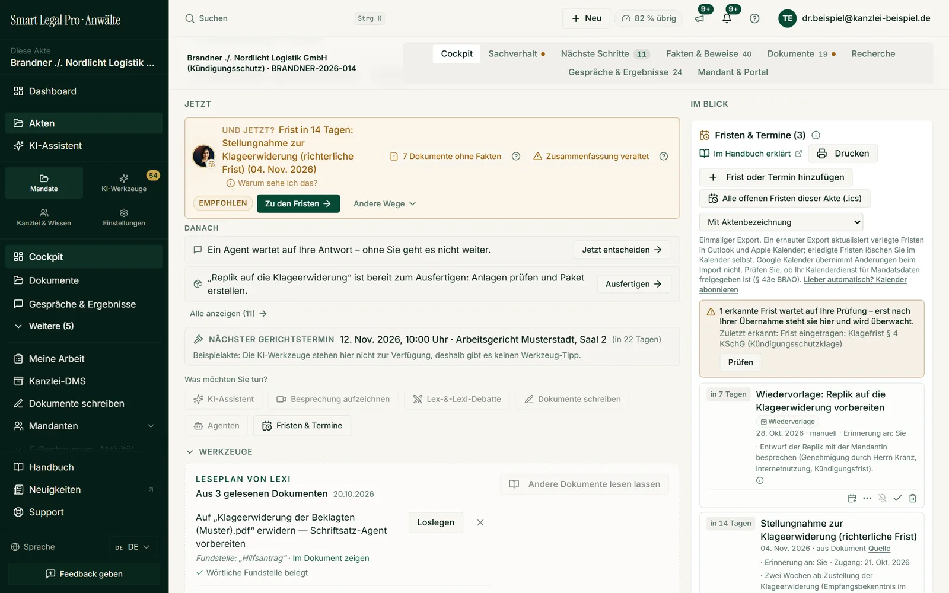Screen dimensions: 949x593
Task: Click help icon next to 'Zusammenfassung veraltet'
Action: (664, 157)
